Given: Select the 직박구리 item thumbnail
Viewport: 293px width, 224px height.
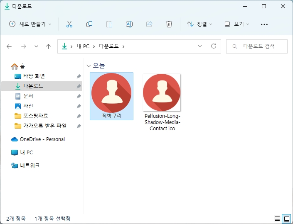Looking at the screenshot, I should point(111,93).
